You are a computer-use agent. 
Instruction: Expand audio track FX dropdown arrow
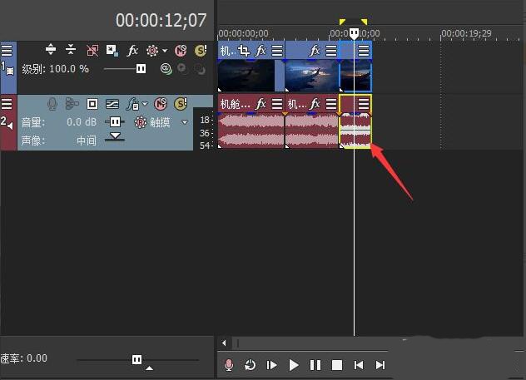click(145, 104)
